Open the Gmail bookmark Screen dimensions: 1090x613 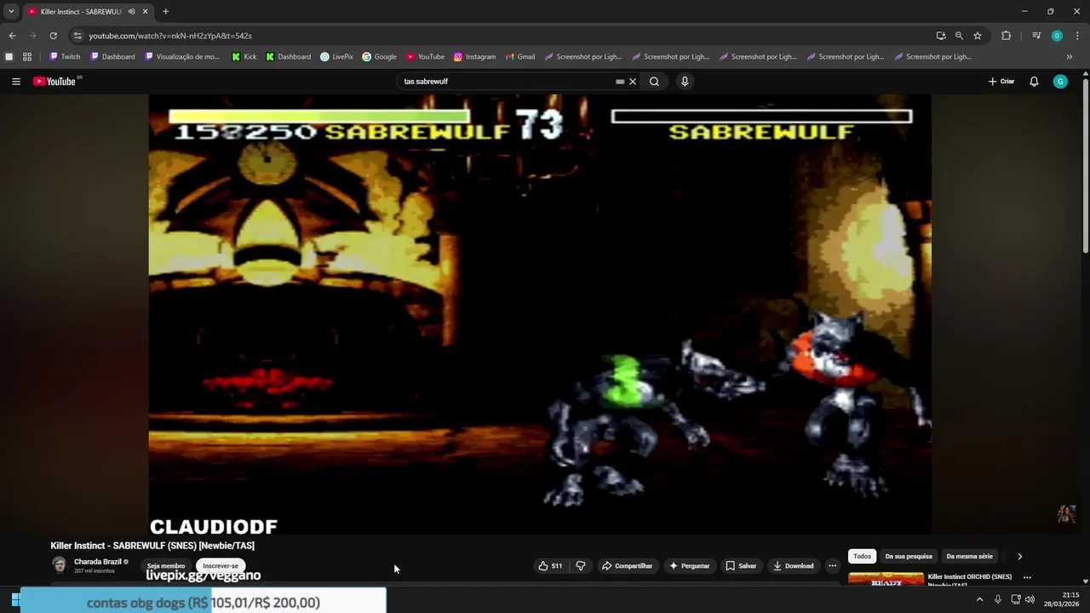519,57
